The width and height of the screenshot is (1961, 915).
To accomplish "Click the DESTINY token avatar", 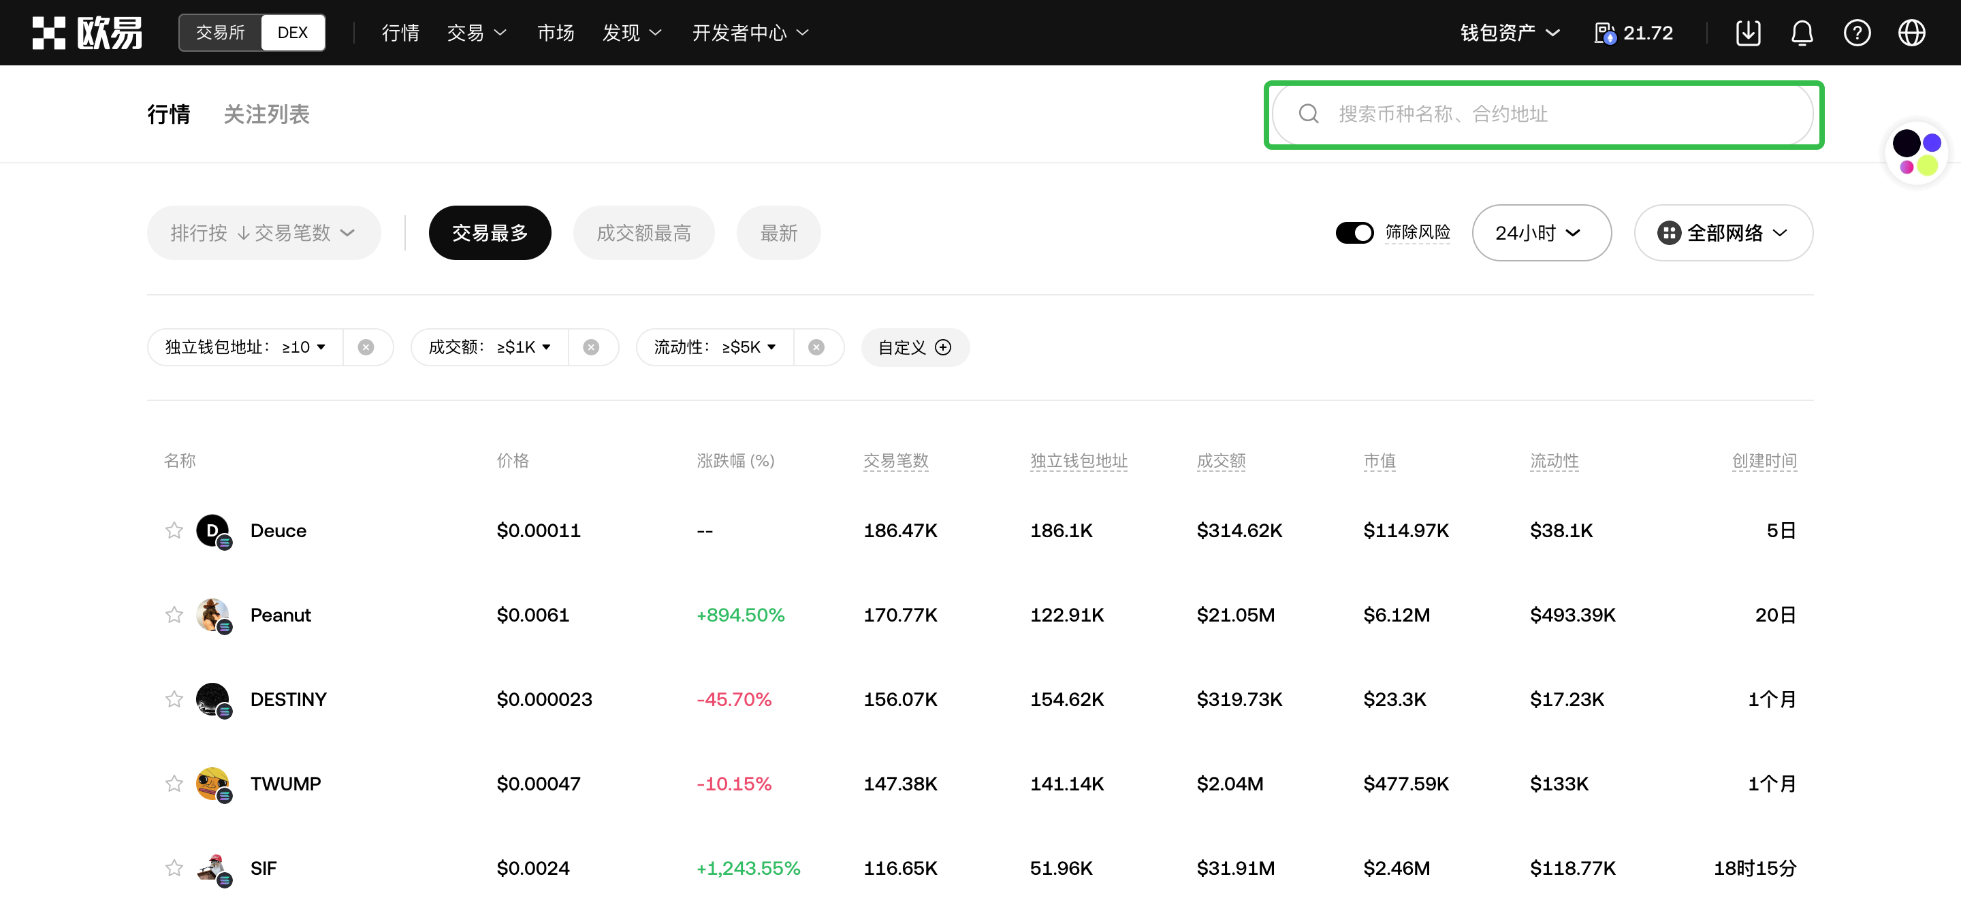I will pos(213,700).
